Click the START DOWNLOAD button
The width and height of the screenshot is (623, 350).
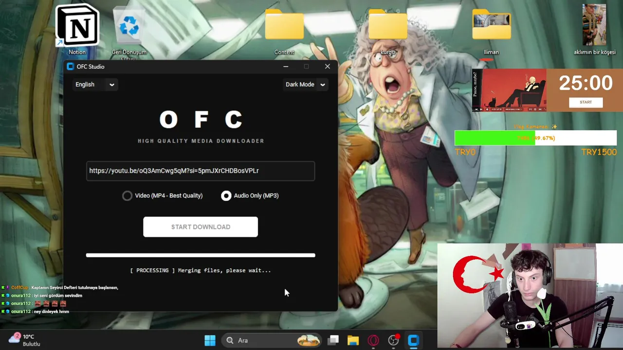coord(201,227)
